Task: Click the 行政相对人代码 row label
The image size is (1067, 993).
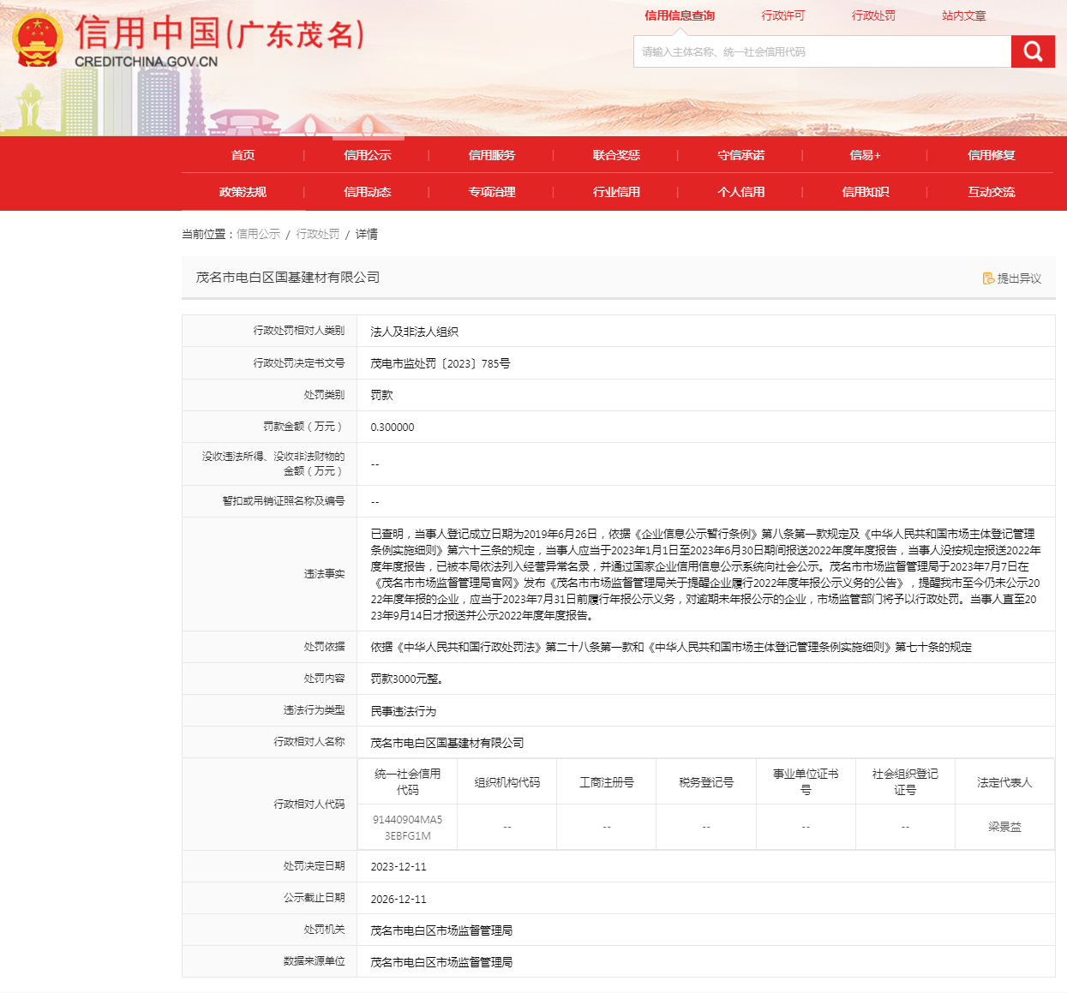Action: tap(309, 805)
